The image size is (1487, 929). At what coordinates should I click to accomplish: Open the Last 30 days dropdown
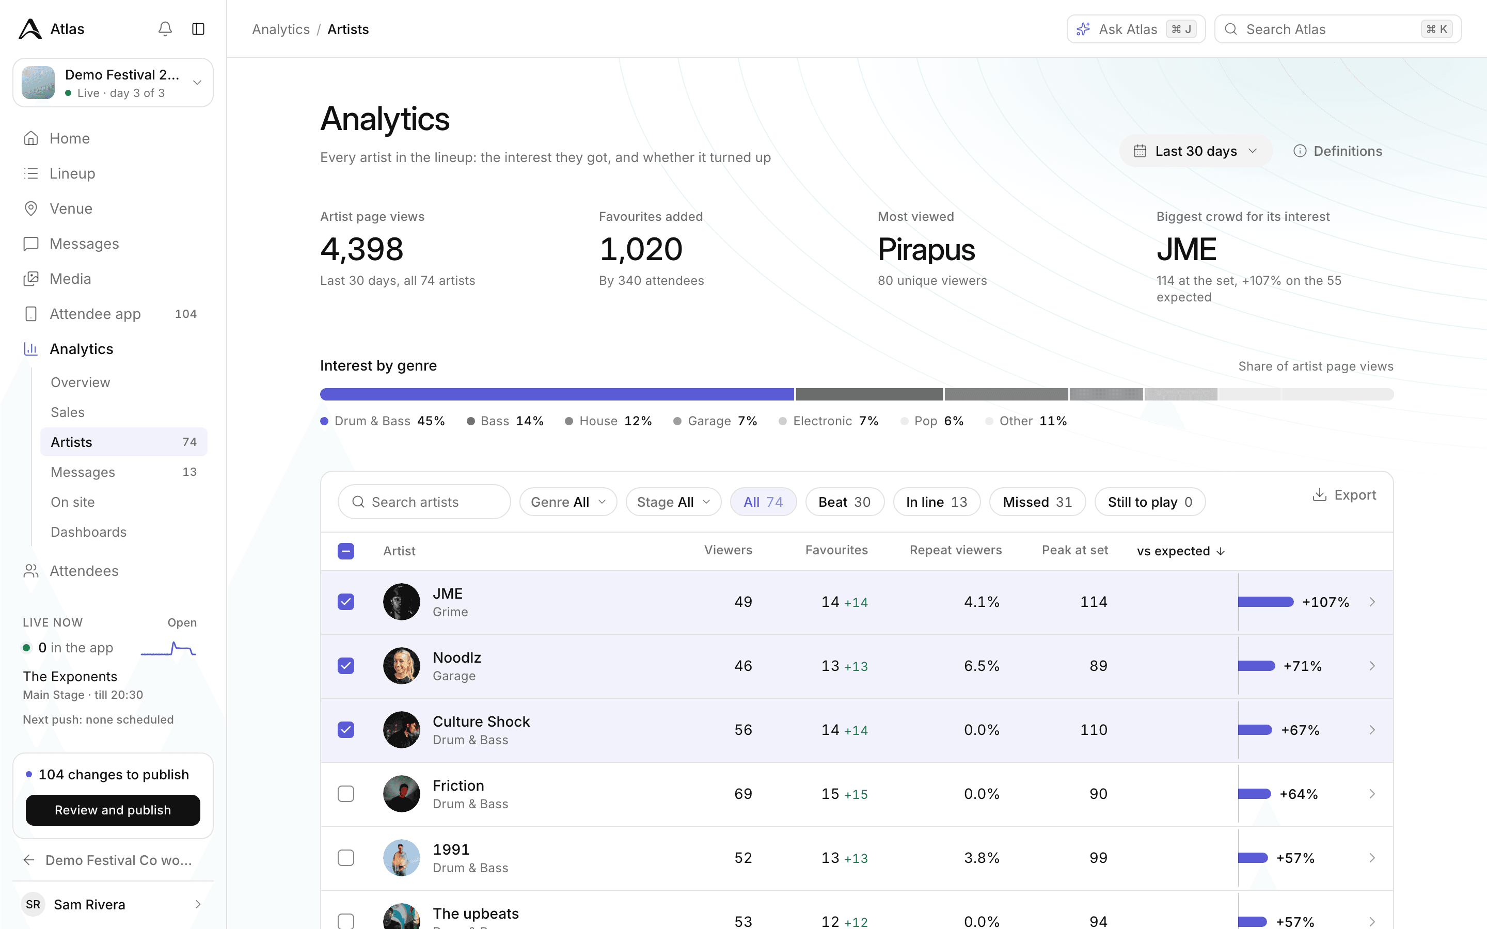tap(1195, 151)
